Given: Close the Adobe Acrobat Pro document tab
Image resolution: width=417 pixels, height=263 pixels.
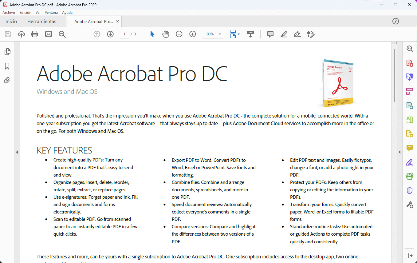Looking at the screenshot, I should coord(117,22).
